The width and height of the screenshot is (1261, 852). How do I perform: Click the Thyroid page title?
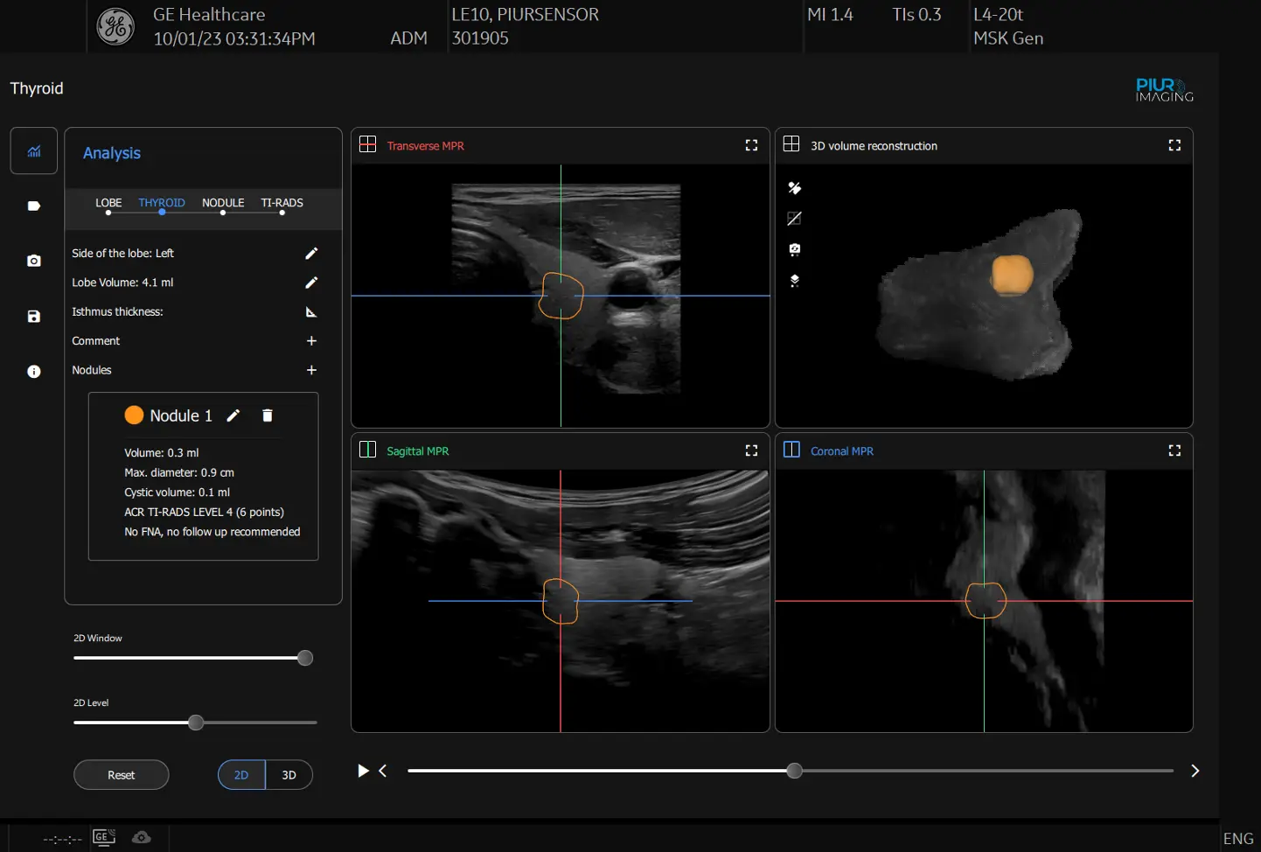pos(37,88)
